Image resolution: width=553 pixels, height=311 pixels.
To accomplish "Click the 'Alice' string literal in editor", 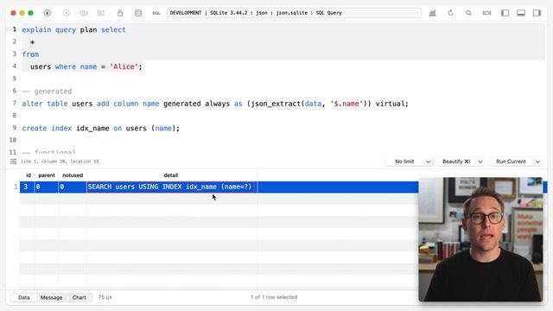I will pos(124,67).
